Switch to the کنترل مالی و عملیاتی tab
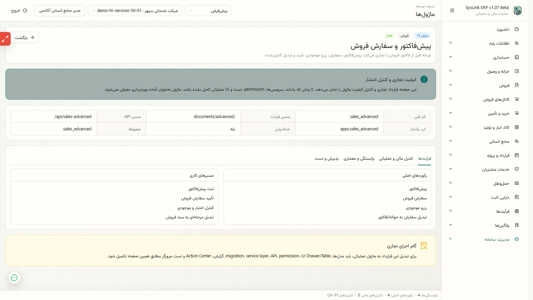This screenshot has height=300, width=533. (396, 159)
